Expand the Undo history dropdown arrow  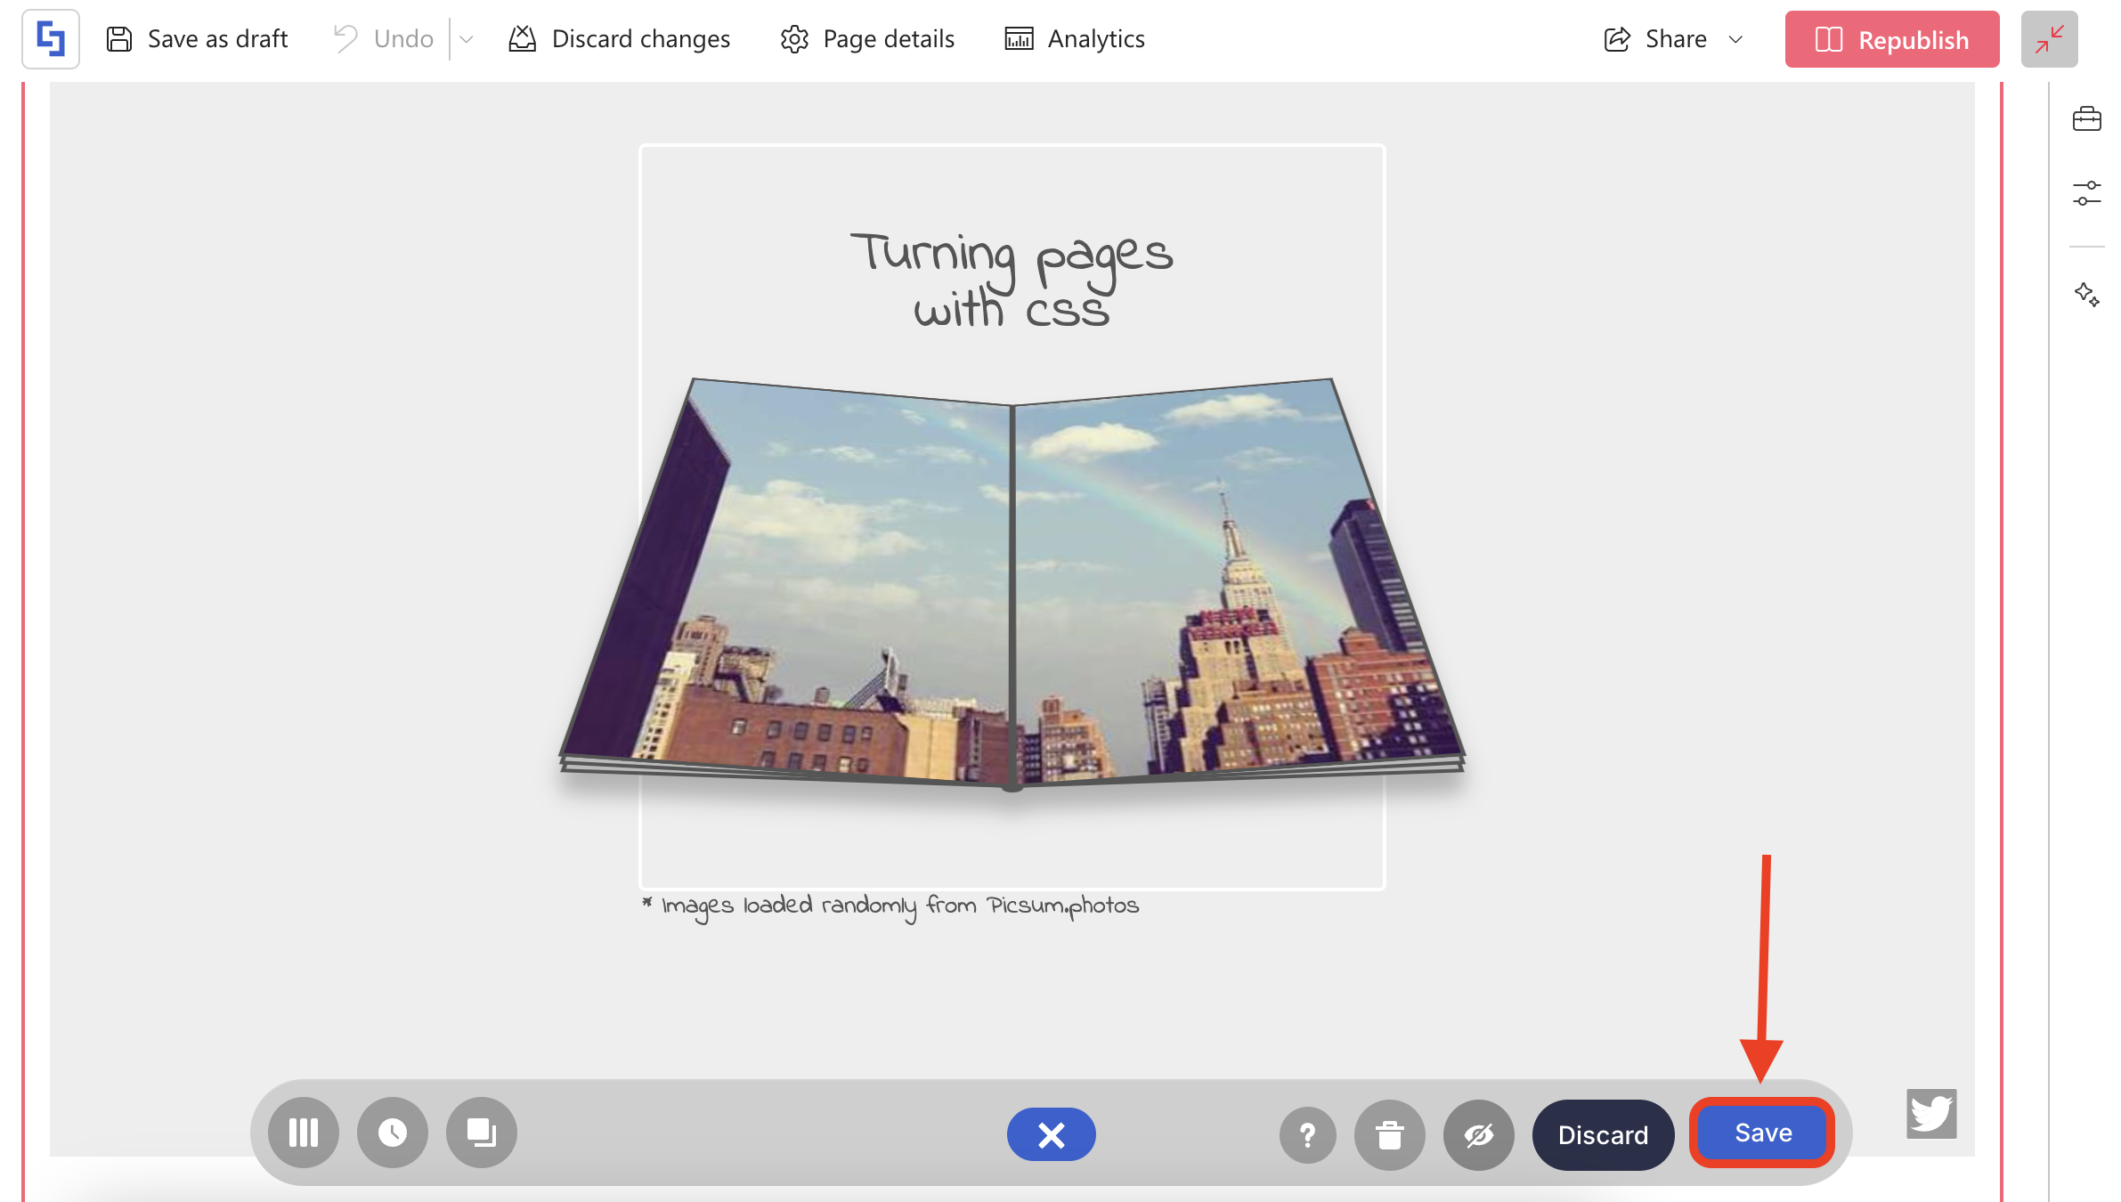point(466,39)
